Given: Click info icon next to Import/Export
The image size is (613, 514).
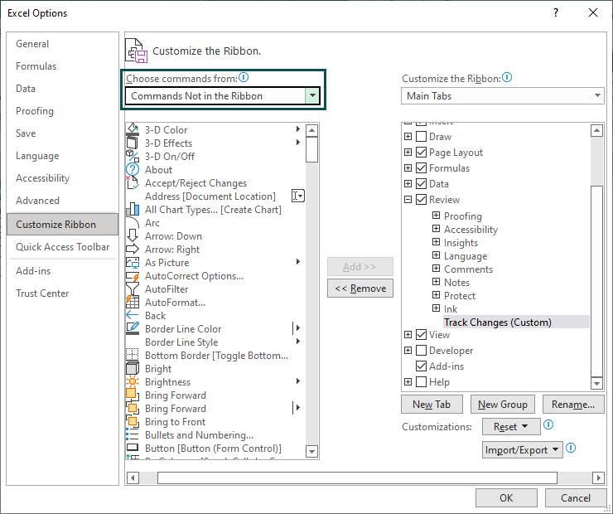Looking at the screenshot, I should [571, 448].
